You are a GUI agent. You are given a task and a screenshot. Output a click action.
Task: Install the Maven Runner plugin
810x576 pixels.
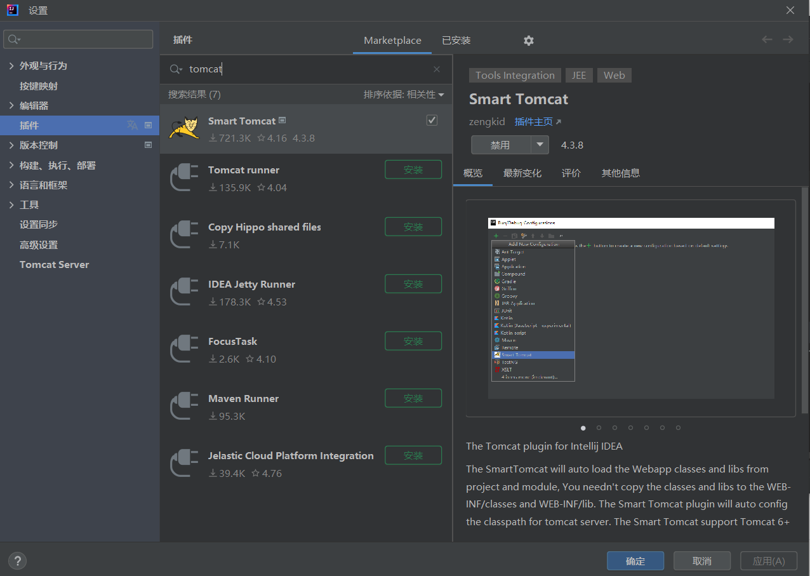pyautogui.click(x=413, y=398)
